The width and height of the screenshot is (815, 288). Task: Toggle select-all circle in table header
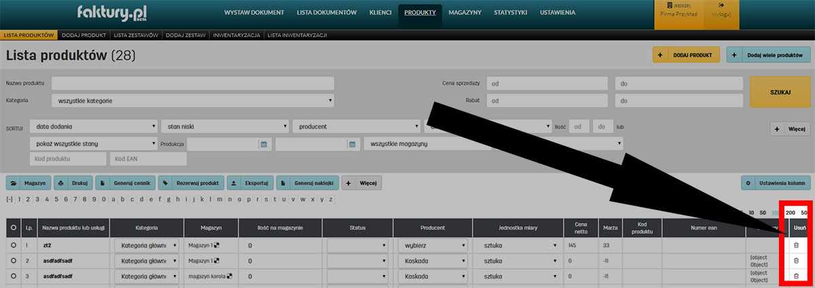[14, 228]
